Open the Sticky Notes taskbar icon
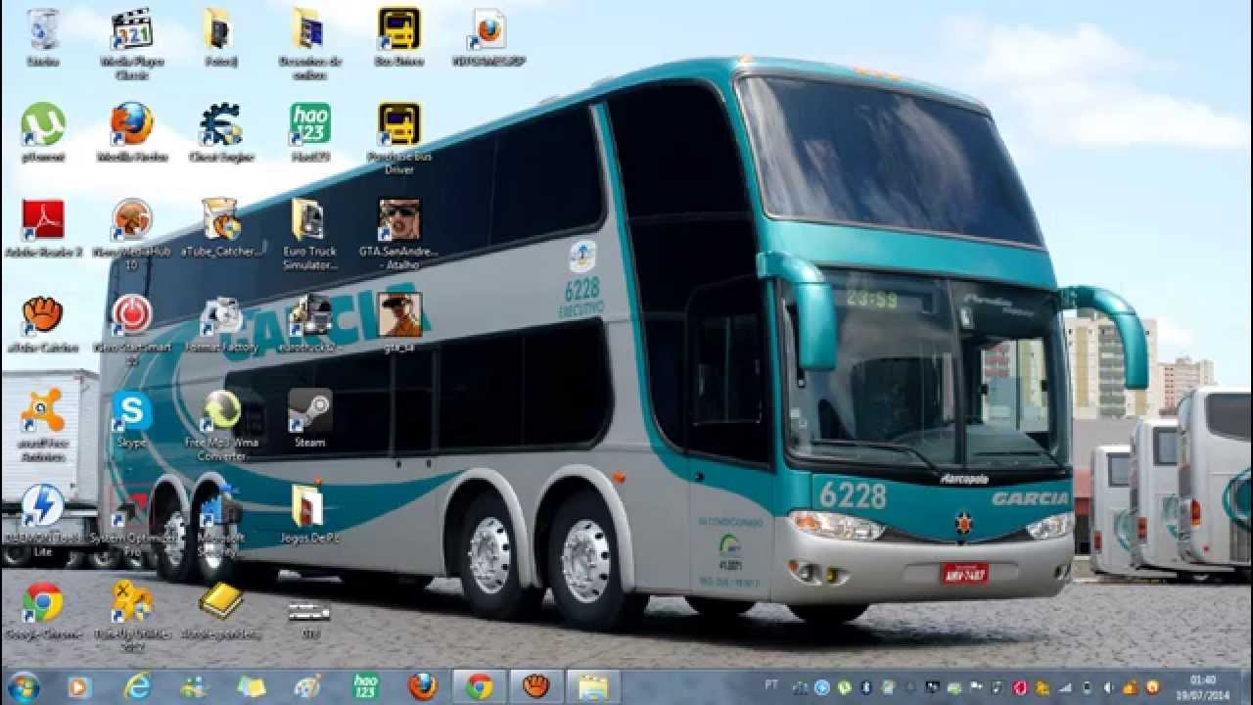The image size is (1253, 705). click(252, 687)
